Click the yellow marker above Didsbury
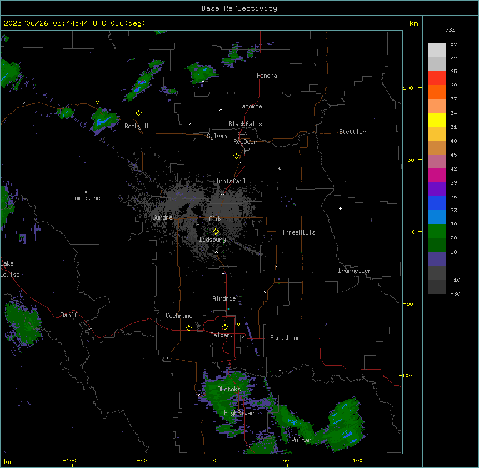The image size is (479, 468). tap(216, 232)
